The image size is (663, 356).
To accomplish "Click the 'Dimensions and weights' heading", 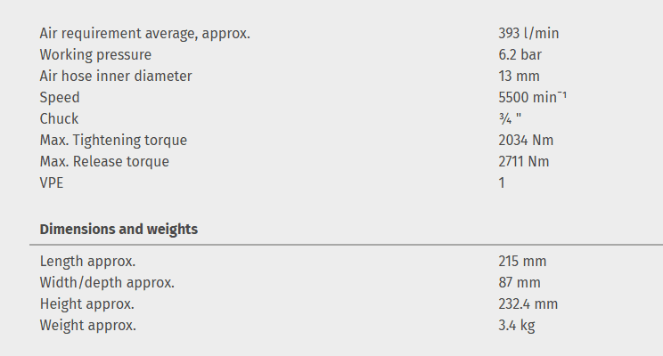I will coord(119,230).
